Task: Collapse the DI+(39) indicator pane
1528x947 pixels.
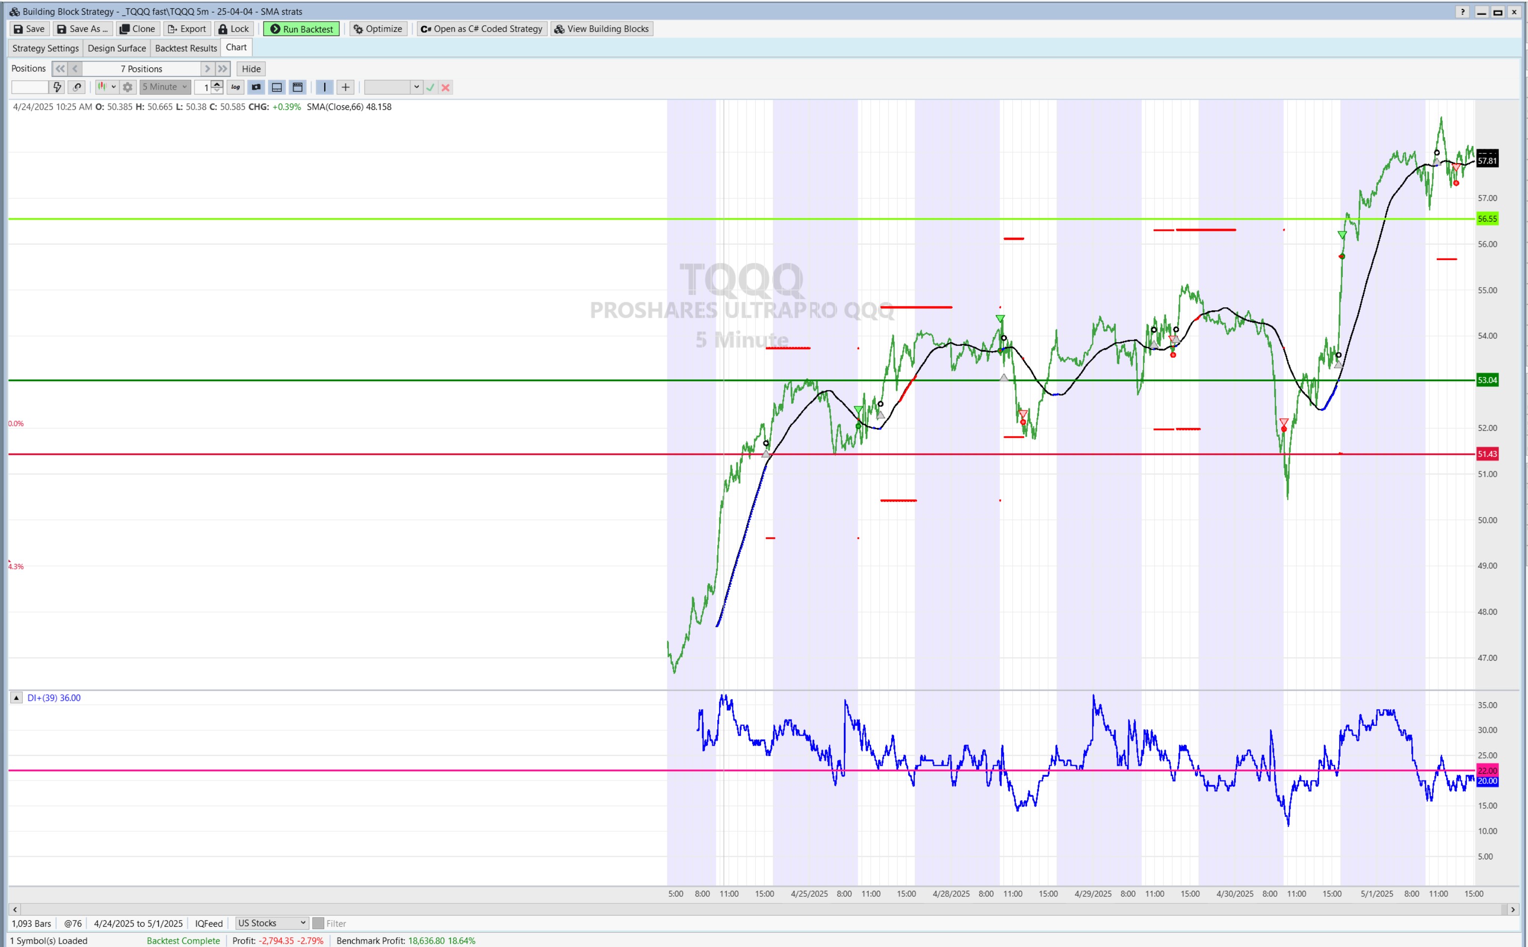Action: (x=16, y=698)
